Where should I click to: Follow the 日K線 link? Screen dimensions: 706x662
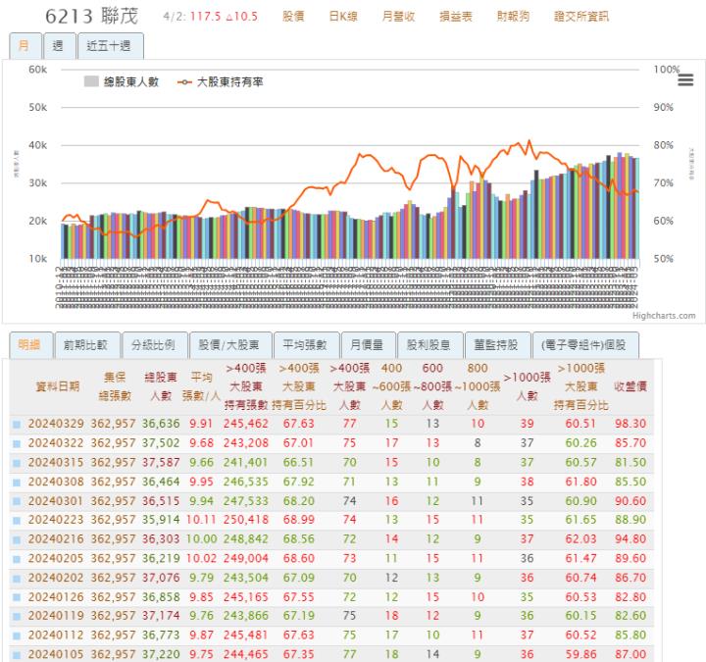point(343,17)
